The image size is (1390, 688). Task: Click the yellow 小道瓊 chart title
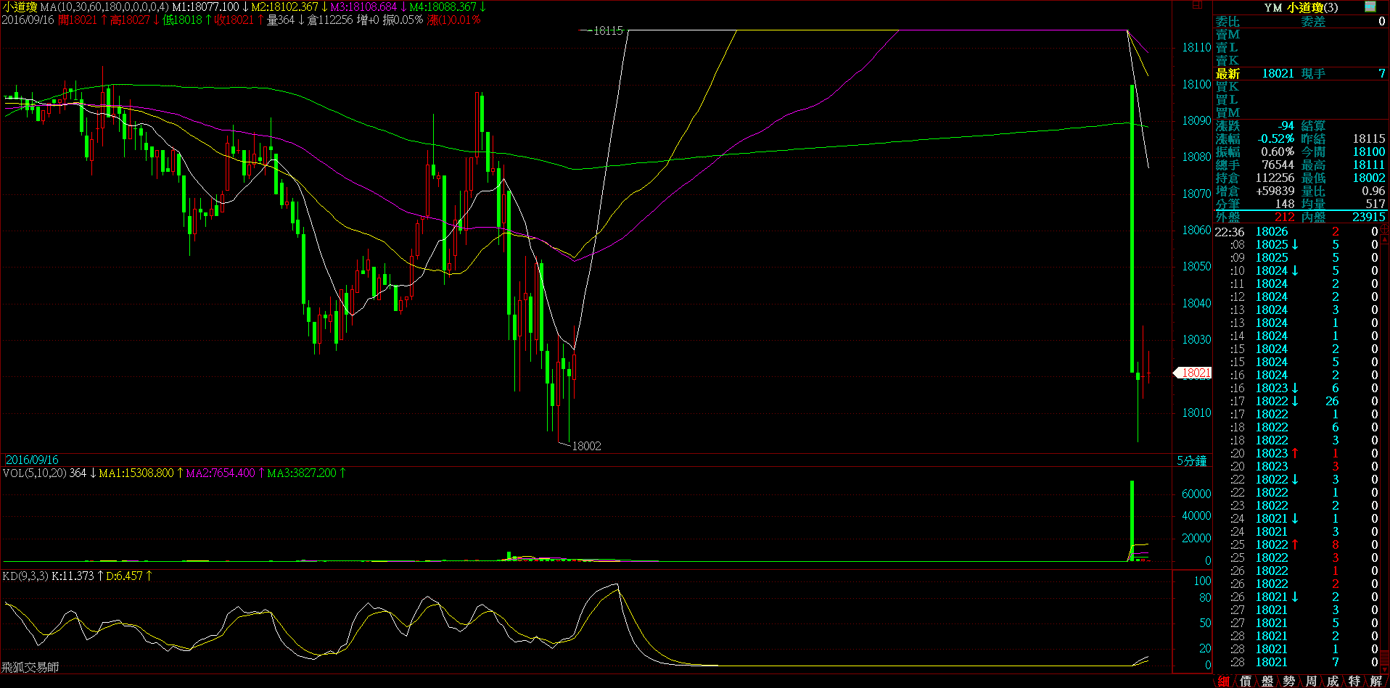pyautogui.click(x=20, y=7)
